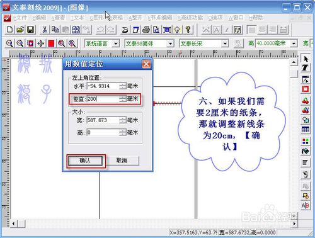Open the F文件 menu
The width and height of the screenshot is (315, 238).
point(20,18)
